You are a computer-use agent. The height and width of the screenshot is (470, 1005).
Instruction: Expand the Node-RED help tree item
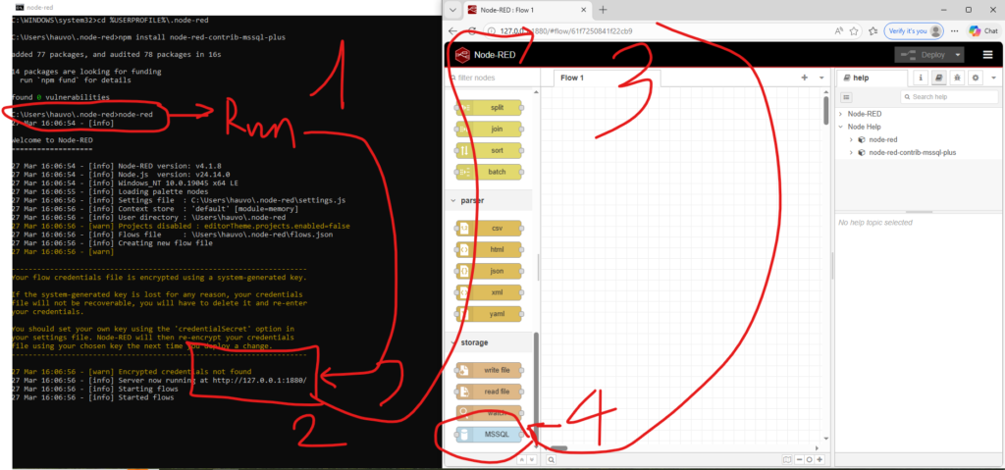(842, 114)
